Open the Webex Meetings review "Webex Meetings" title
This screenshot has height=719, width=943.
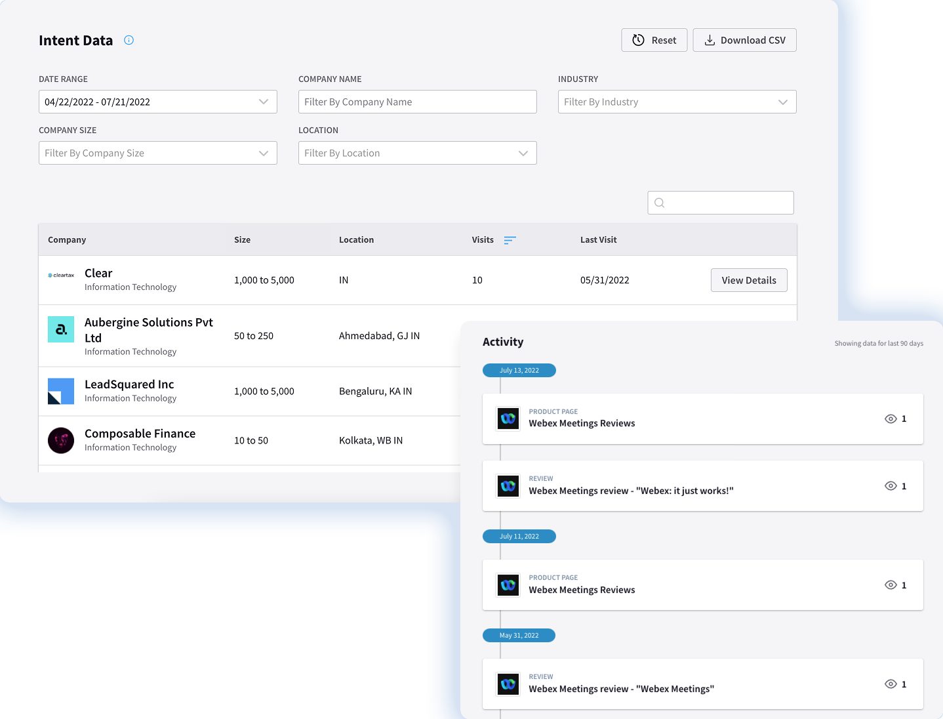coord(622,689)
